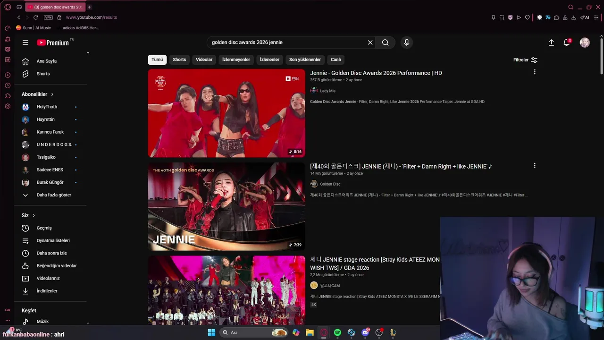The image size is (604, 340).
Task: Open the notifications bell
Action: 567,42
